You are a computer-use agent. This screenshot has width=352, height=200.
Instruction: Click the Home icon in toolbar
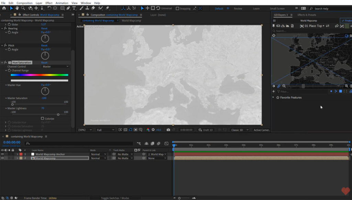4,8
